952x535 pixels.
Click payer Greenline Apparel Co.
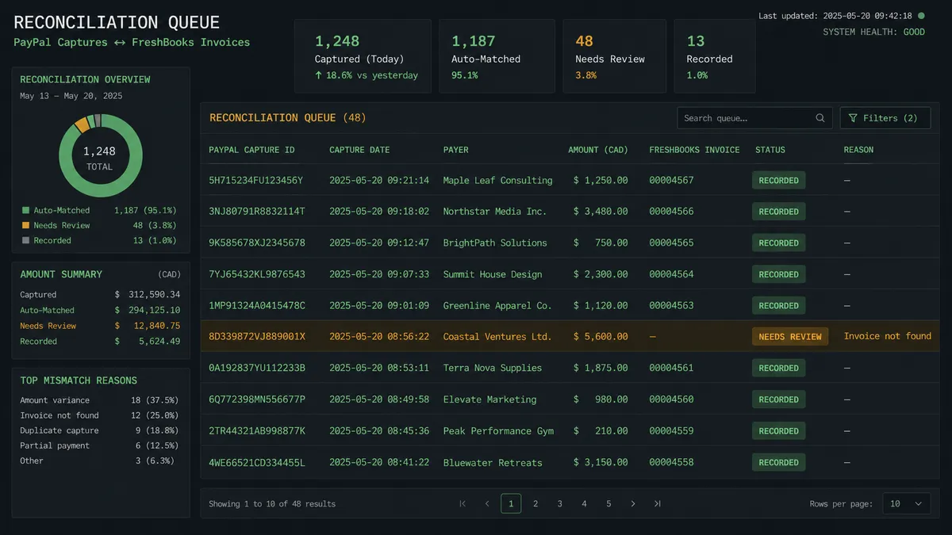coord(497,306)
